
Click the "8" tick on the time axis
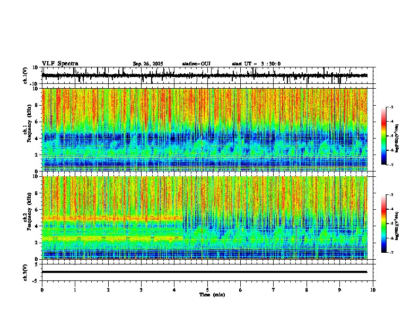(307, 290)
